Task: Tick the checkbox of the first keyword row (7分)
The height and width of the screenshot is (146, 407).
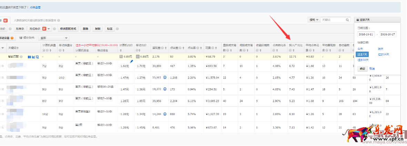Action: click(x=2, y=66)
